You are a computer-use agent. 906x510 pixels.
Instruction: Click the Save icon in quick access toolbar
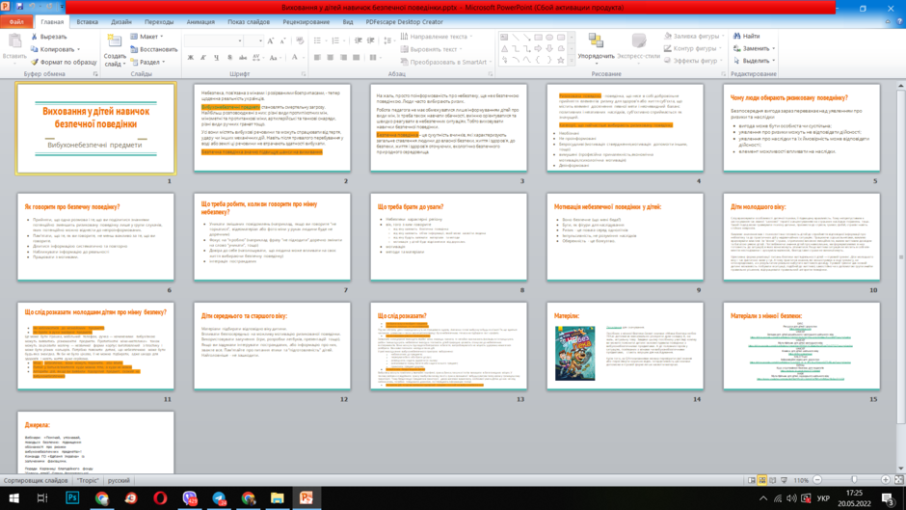click(x=19, y=7)
